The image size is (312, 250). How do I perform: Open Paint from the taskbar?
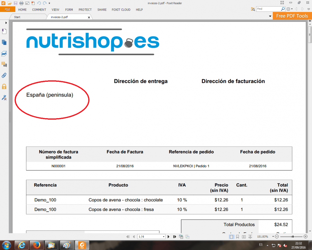[67, 245]
